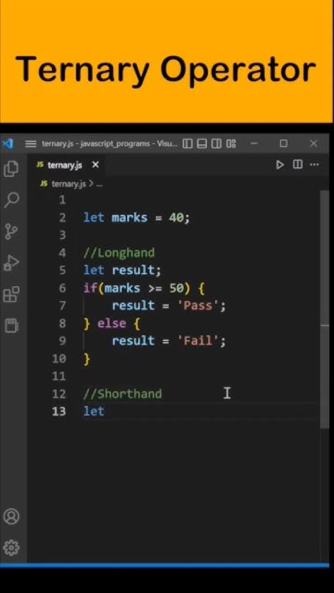Viewport: 334px width, 593px height.
Task: Open the Accounts menu icon
Action: coord(11,516)
